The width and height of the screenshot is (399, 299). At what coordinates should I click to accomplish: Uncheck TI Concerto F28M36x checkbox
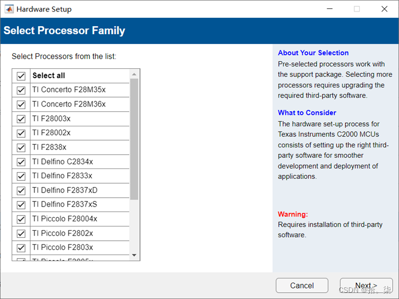[21, 104]
